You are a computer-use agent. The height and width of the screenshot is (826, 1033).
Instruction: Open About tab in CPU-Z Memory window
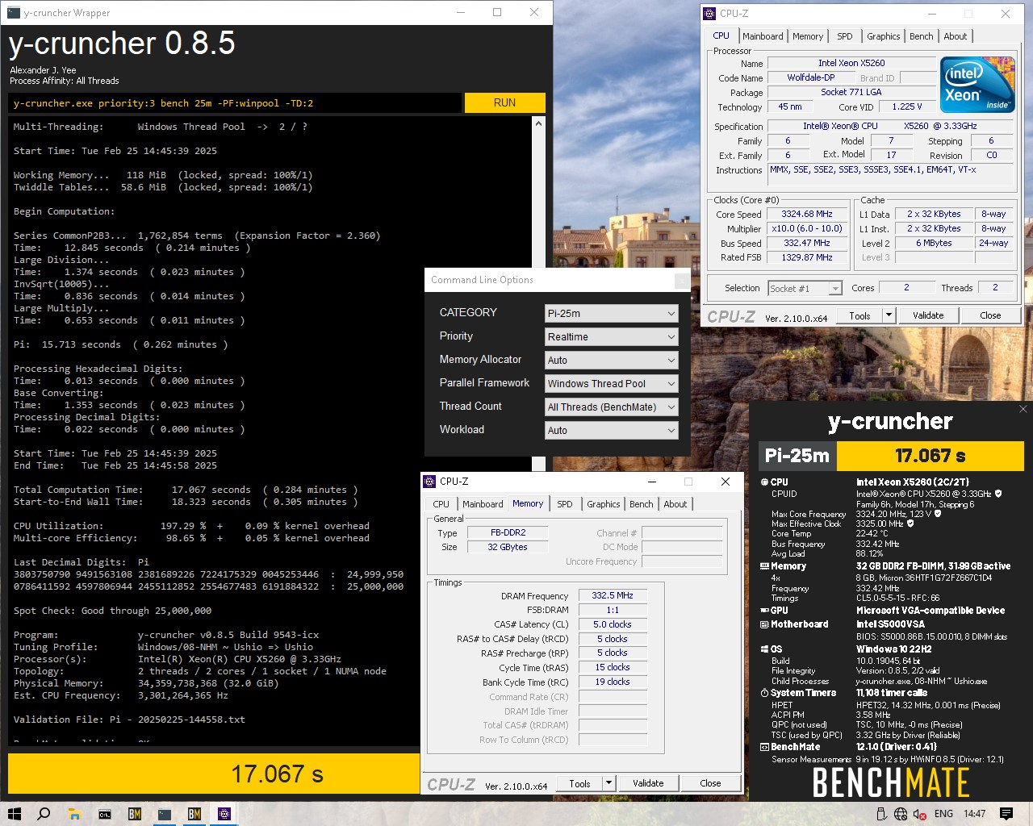tap(675, 504)
